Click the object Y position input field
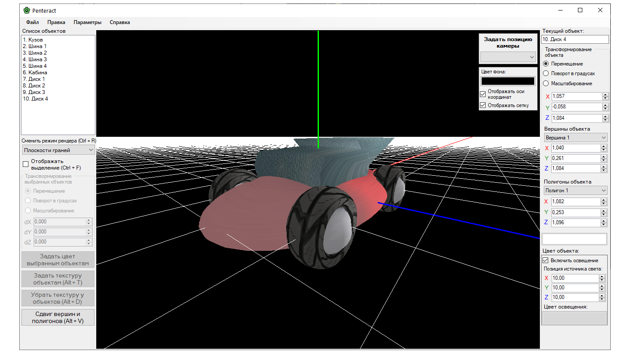Screen dimensions: 630x354 (577, 107)
